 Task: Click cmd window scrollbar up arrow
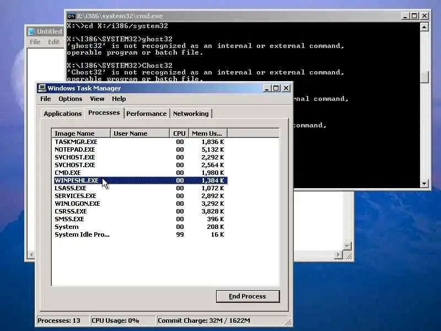pos(424,26)
